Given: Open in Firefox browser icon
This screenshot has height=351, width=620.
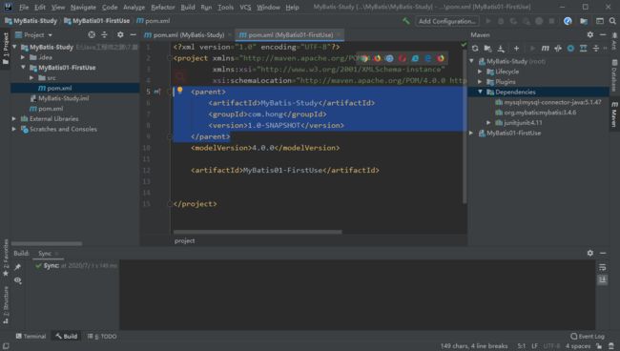Looking at the screenshot, I should [377, 58].
